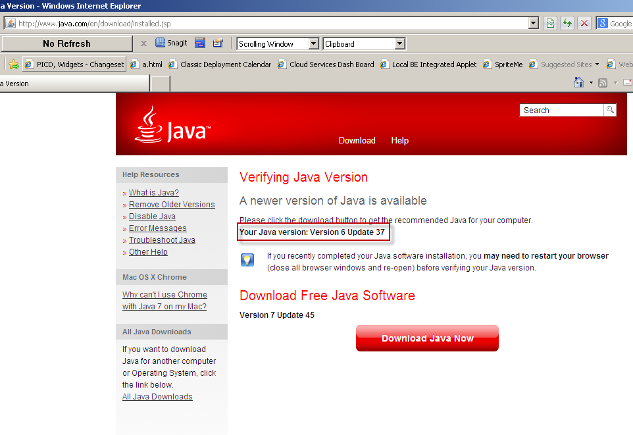
Task: Click the page URL in the address bar
Action: point(95,24)
